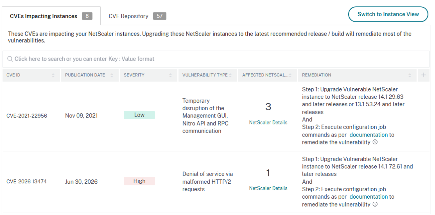Click the badge count 57 on CVE Repository
Viewport: 435px width, 215px height.
[x=160, y=16]
